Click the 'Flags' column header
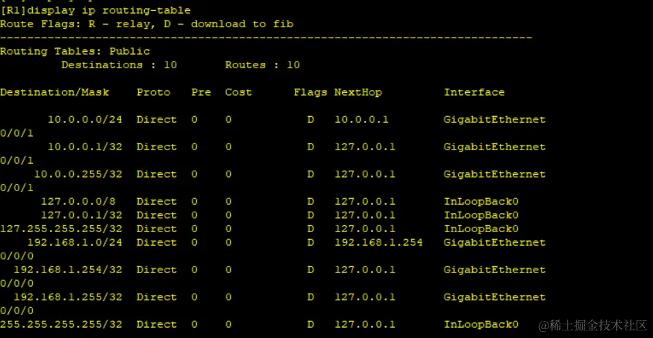Viewport: 653px width, 338px height. [x=310, y=92]
